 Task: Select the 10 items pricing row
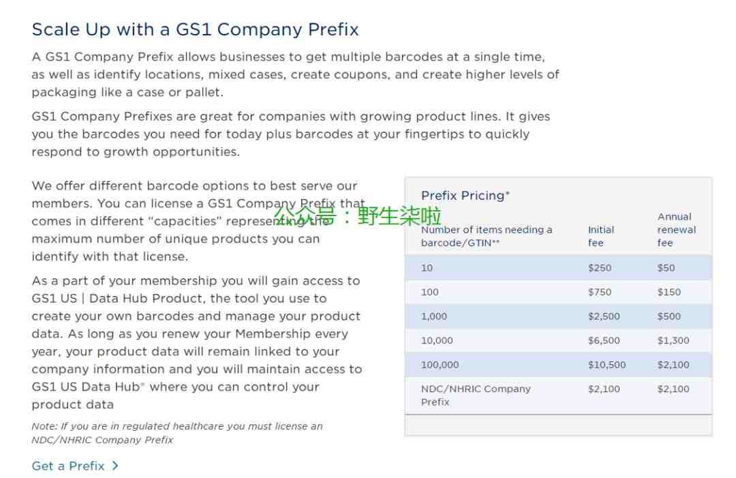coord(558,268)
